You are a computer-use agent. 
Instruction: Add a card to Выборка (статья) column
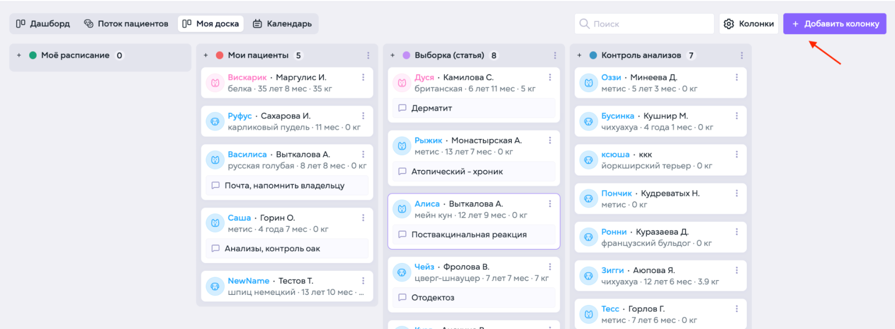(x=393, y=55)
